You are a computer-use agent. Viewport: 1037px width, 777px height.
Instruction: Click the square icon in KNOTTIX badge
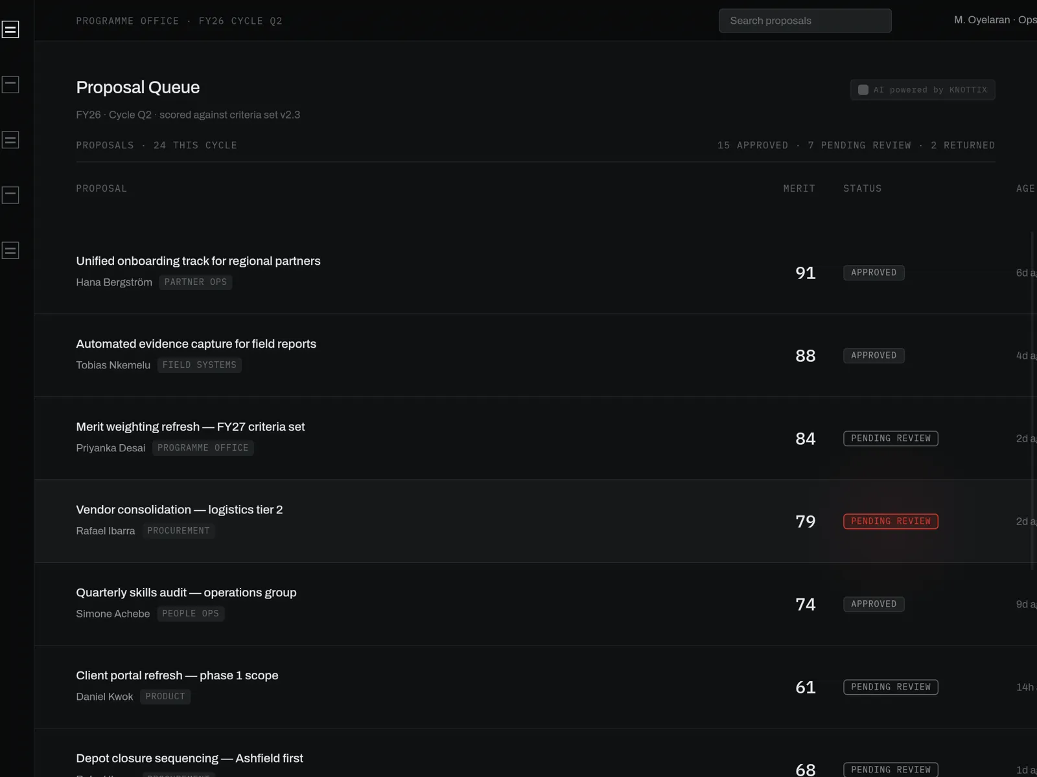(863, 90)
